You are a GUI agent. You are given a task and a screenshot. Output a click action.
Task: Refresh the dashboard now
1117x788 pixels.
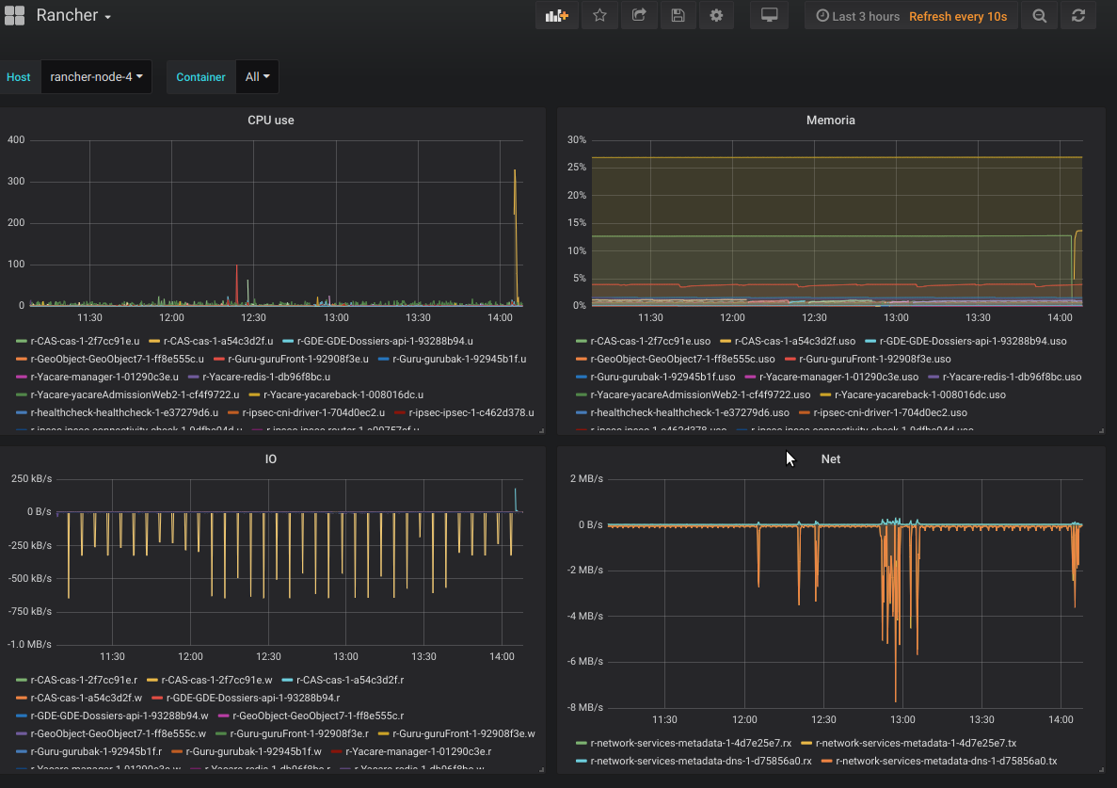[1078, 16]
